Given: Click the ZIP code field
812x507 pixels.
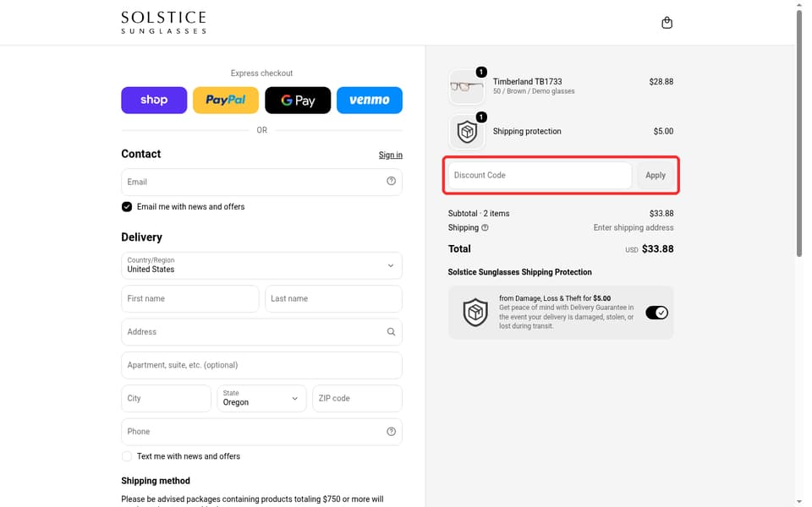Looking at the screenshot, I should pyautogui.click(x=357, y=398).
